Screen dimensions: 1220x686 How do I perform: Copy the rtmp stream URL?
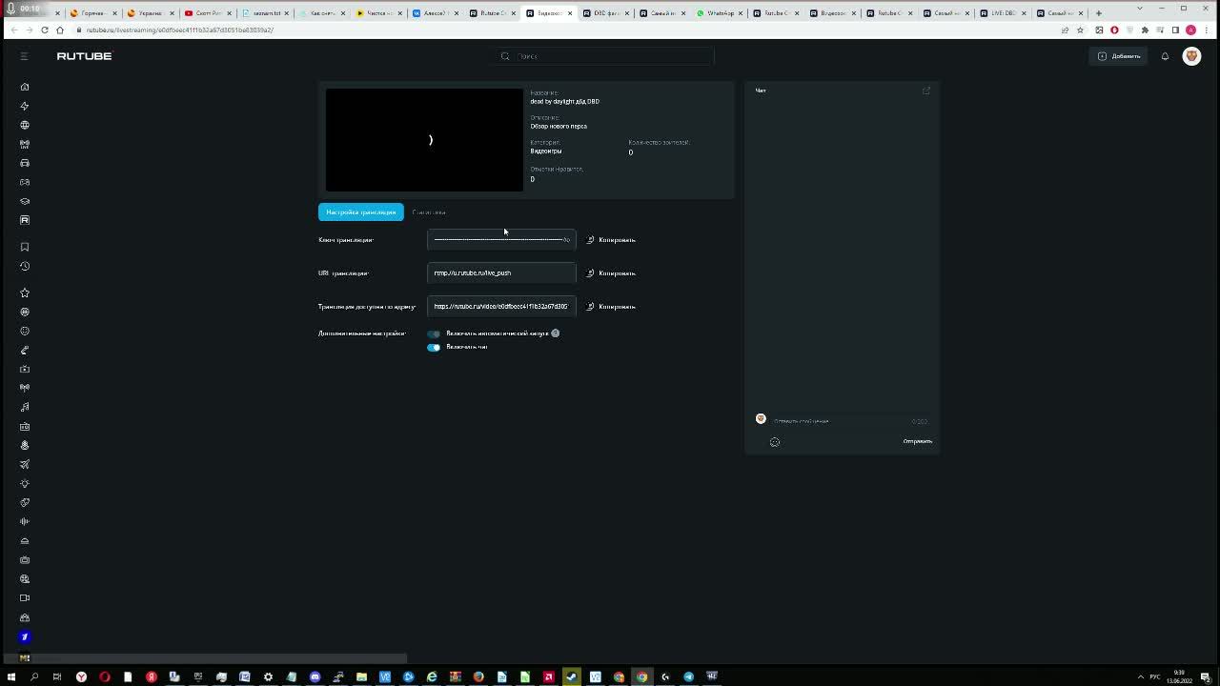611,273
